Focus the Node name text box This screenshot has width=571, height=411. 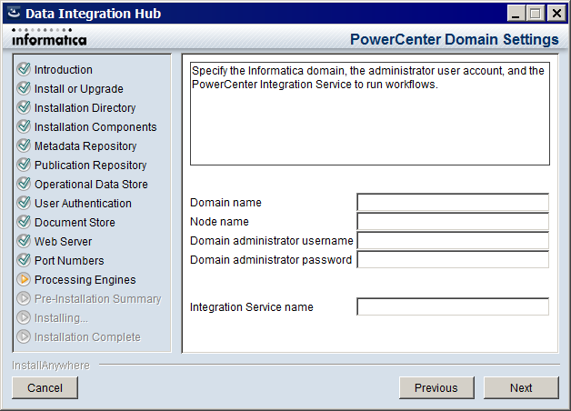coord(453,221)
